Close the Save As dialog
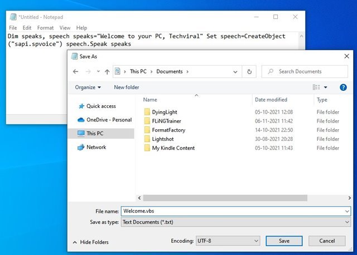The height and width of the screenshot is (255, 357). click(x=346, y=56)
